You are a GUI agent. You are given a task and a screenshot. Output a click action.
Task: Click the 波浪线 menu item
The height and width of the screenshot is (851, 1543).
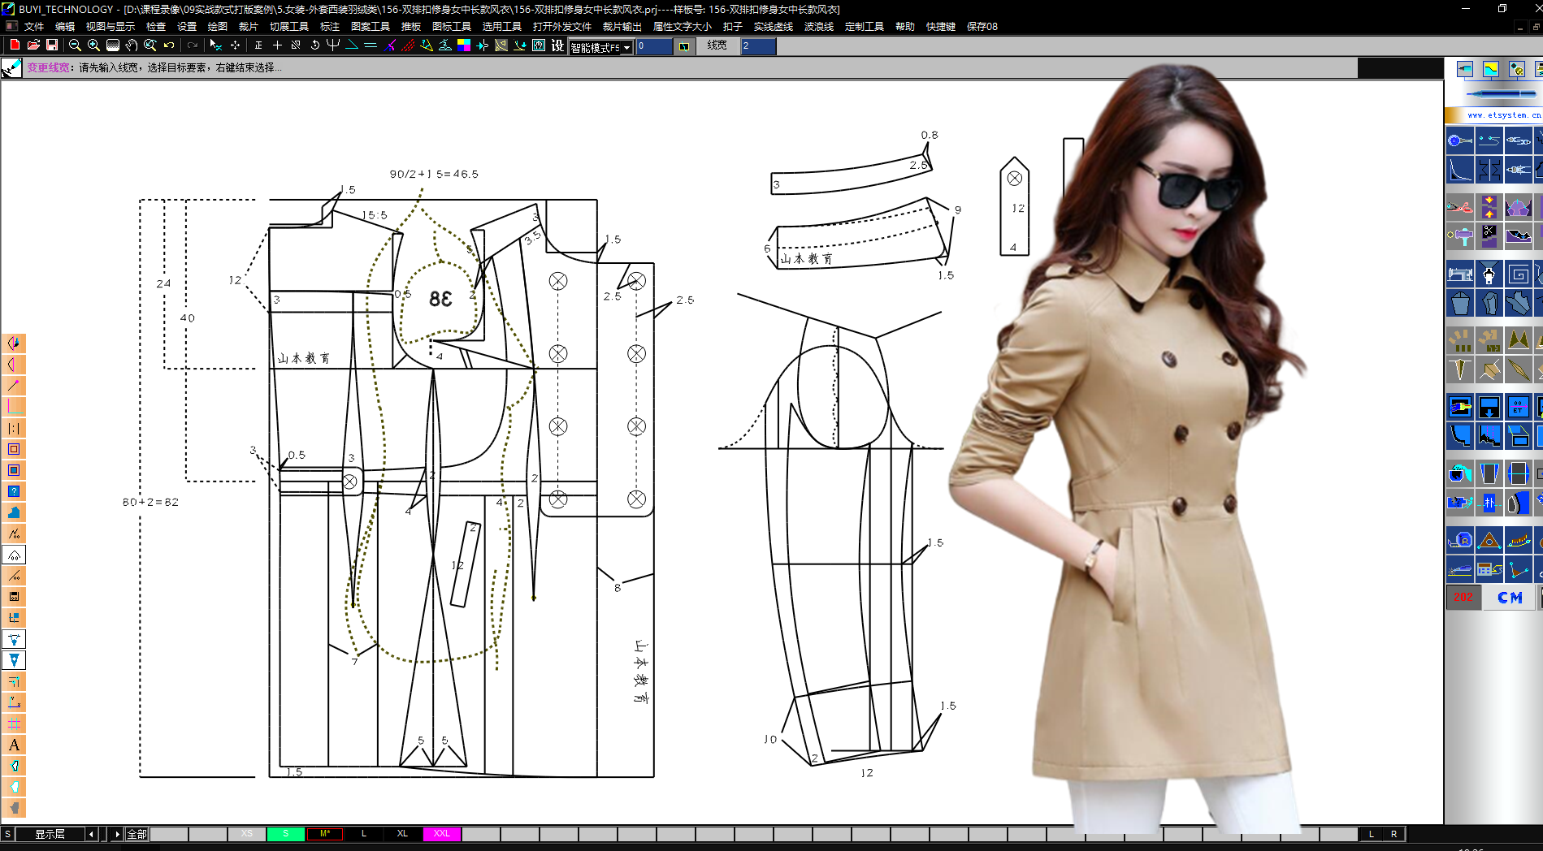(819, 26)
